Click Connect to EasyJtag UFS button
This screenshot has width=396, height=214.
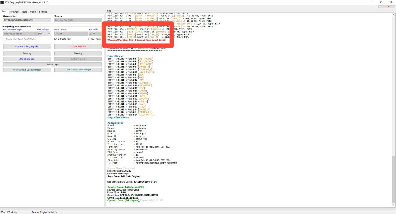click(27, 46)
